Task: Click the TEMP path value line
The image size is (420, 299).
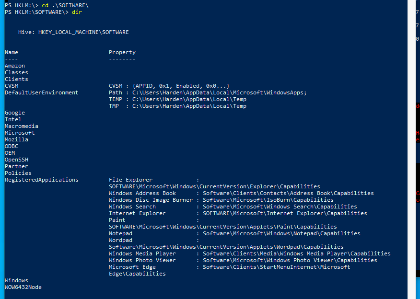Action: [177, 99]
